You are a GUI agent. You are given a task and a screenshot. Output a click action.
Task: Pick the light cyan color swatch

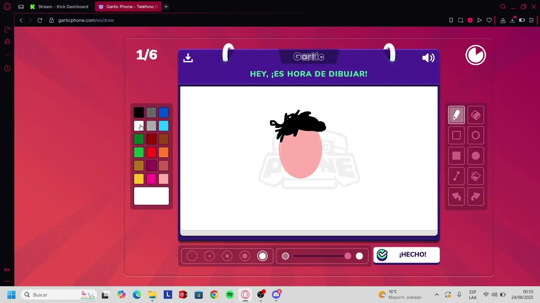[x=164, y=126]
